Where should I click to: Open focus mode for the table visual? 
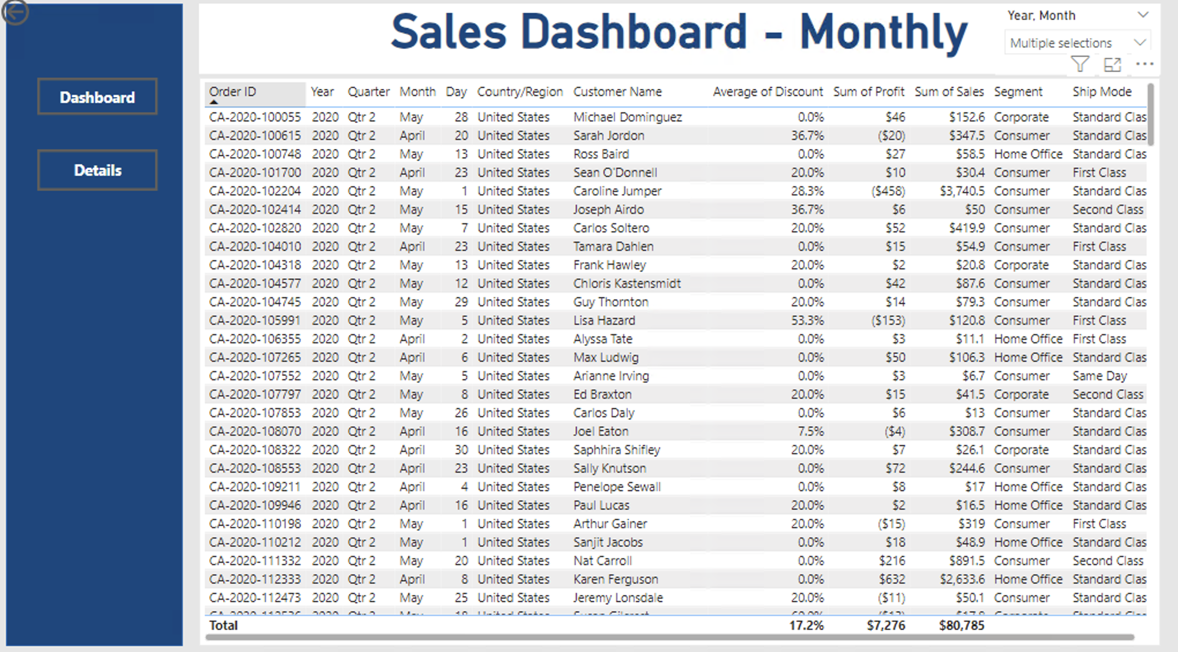tap(1113, 64)
